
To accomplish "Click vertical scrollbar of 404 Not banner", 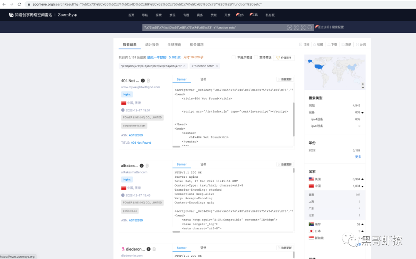I will click(294, 119).
